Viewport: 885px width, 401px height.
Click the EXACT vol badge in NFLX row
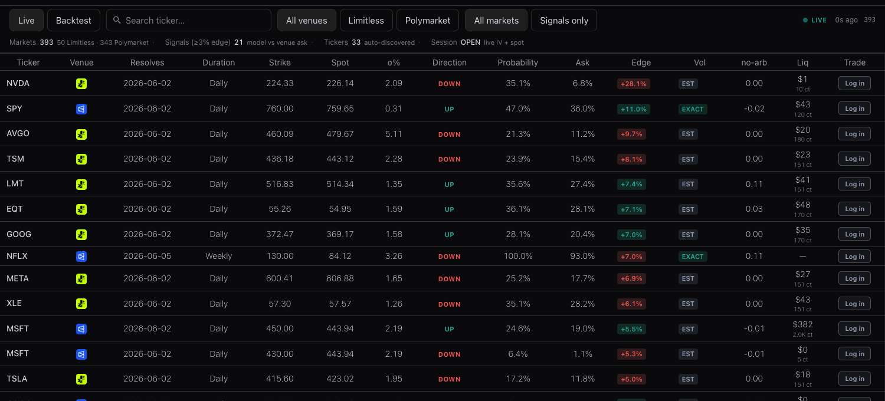click(x=693, y=257)
